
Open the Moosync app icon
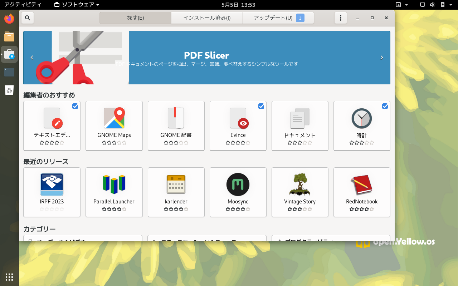point(238,185)
